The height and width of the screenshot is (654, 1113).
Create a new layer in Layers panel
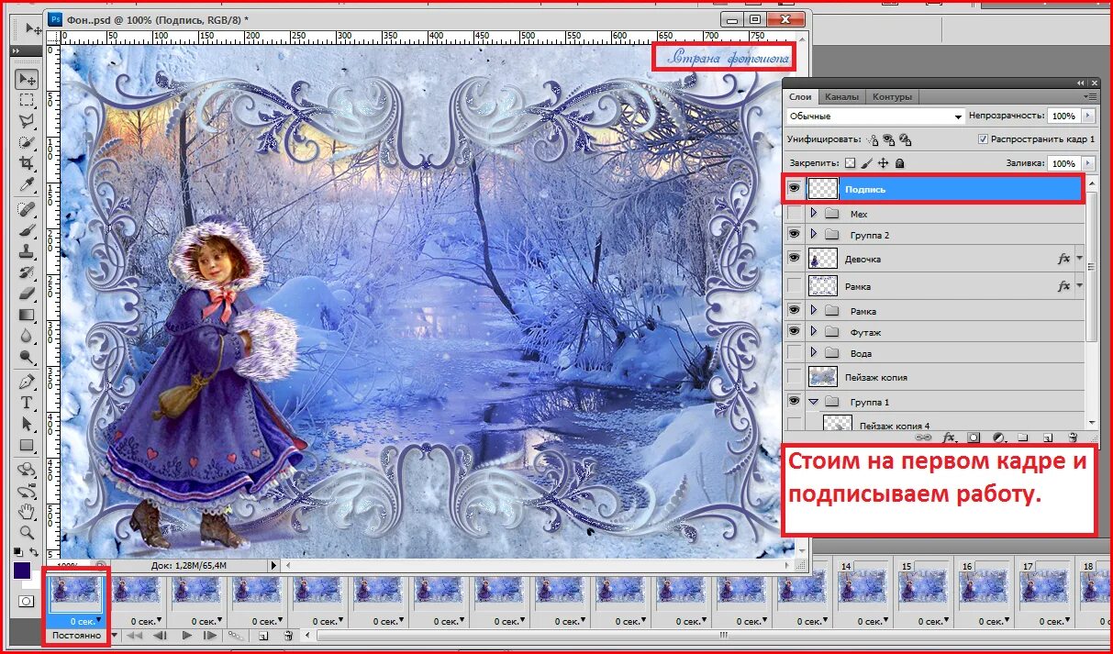1047,438
